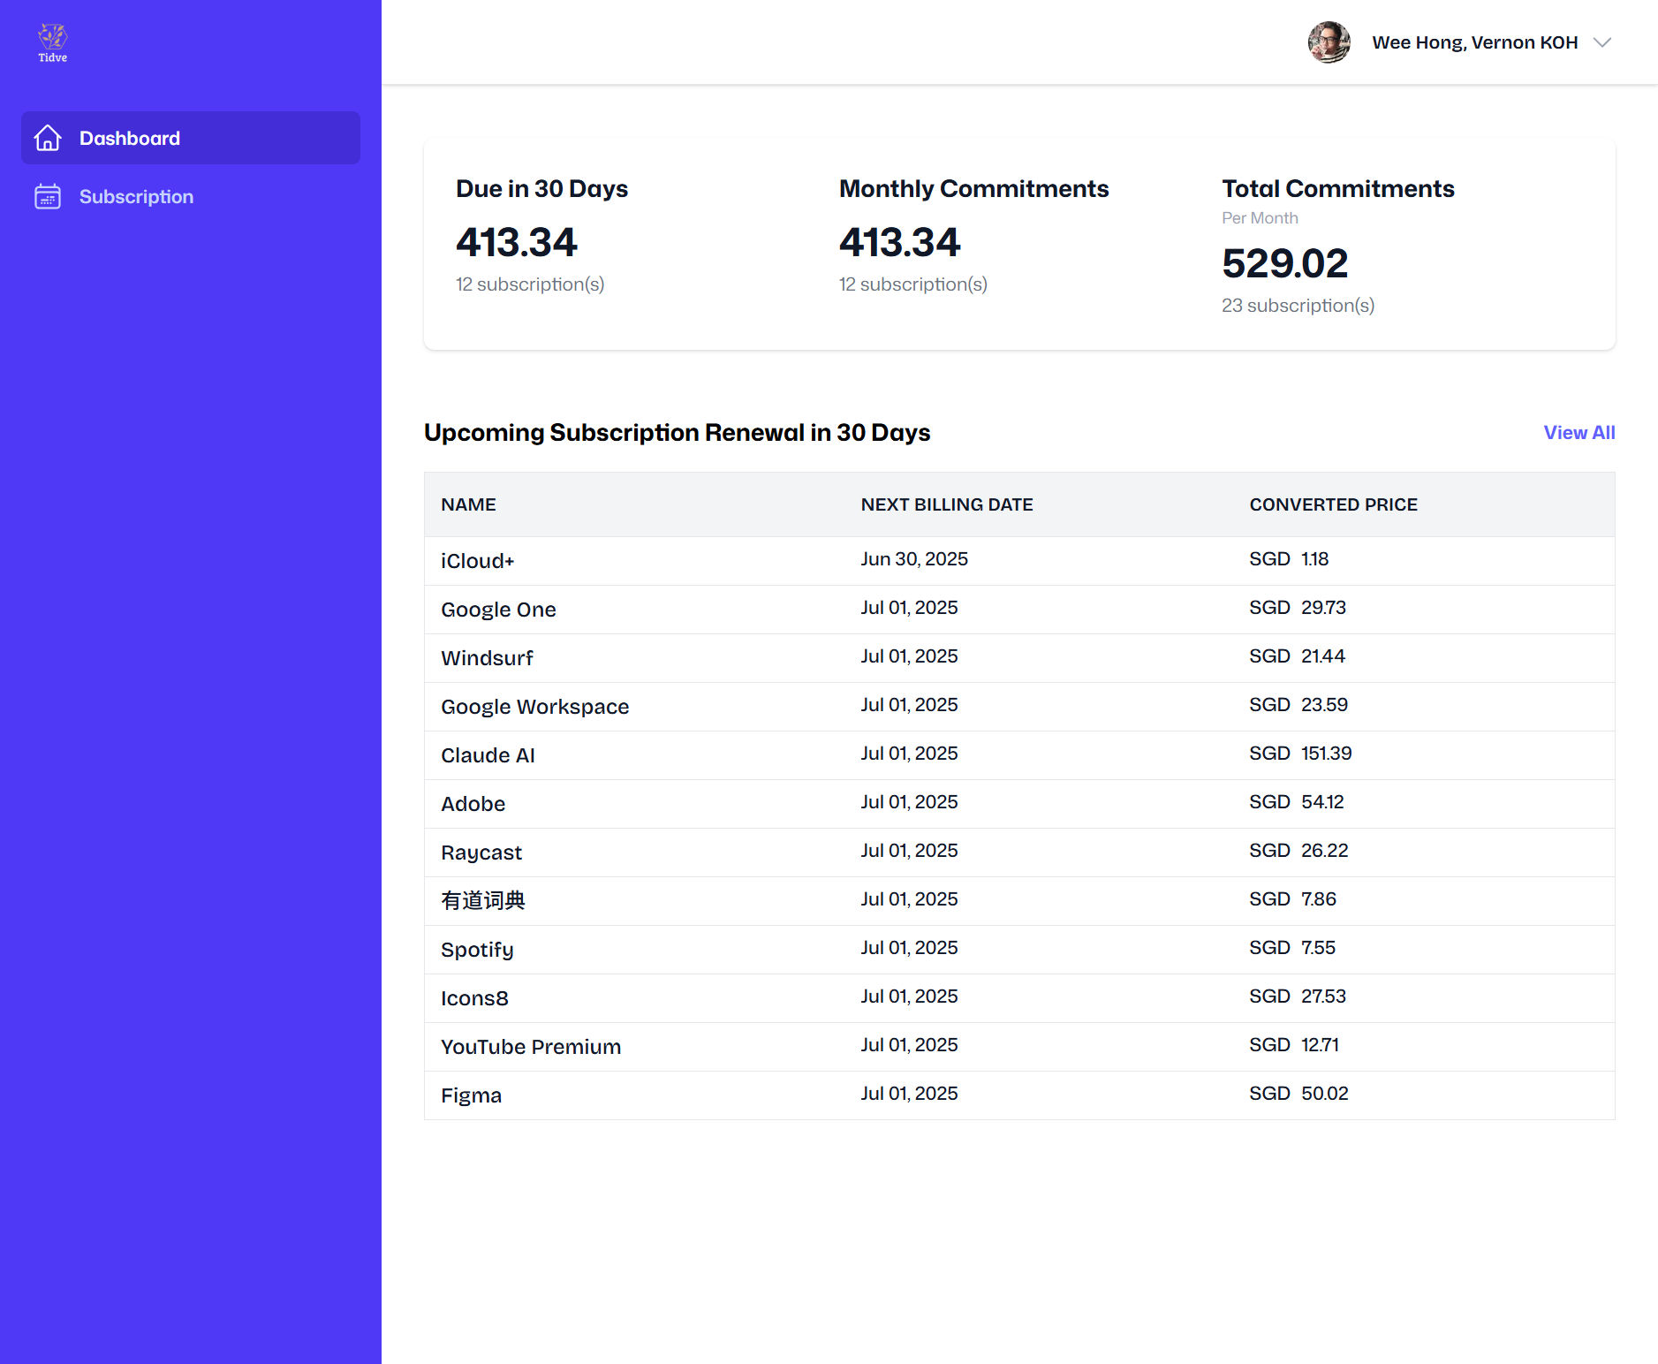This screenshot has height=1364, width=1658.
Task: Click the Total Commitments amount 529.02
Action: point(1284,263)
